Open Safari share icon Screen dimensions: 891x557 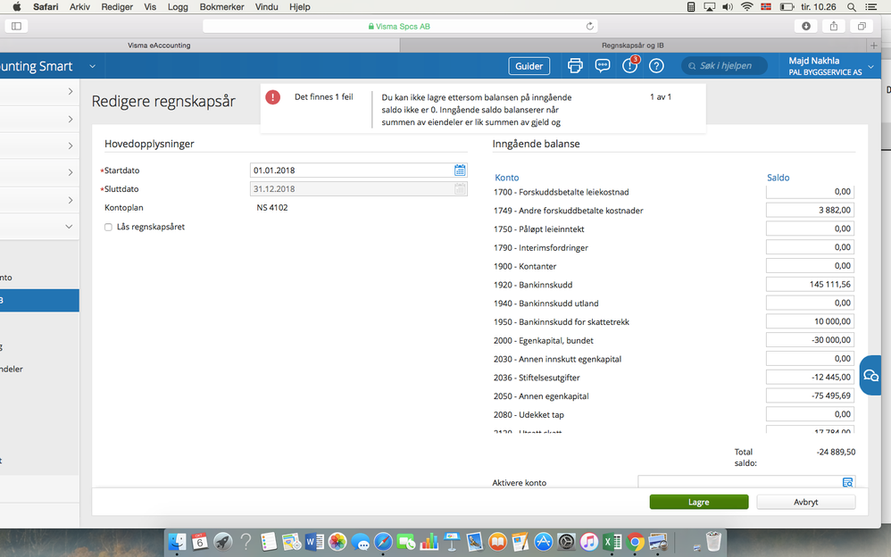pos(834,26)
